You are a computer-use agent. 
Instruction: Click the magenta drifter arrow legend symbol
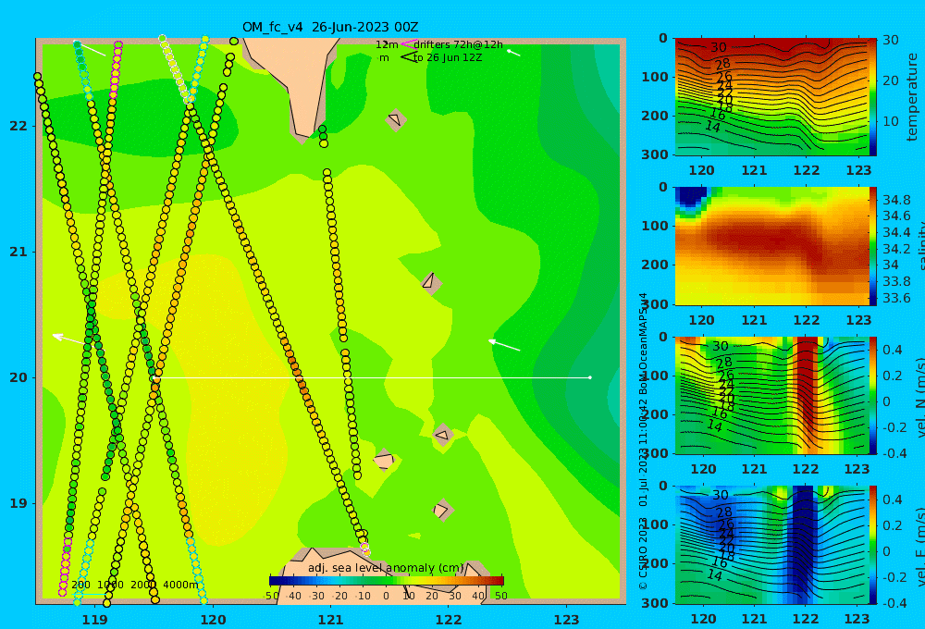click(x=409, y=44)
